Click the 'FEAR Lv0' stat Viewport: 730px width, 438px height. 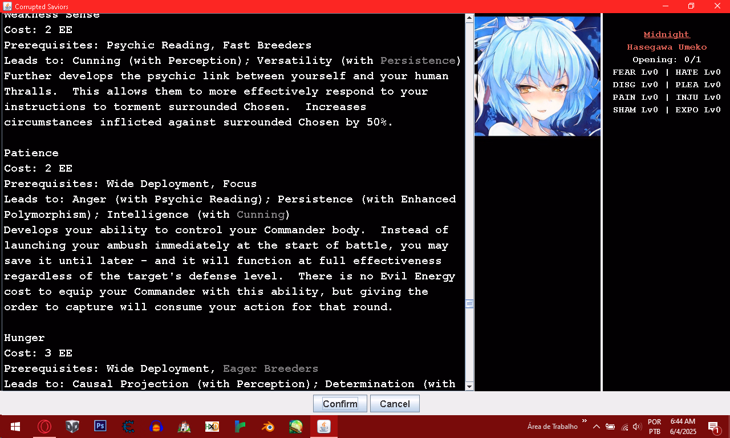click(635, 72)
